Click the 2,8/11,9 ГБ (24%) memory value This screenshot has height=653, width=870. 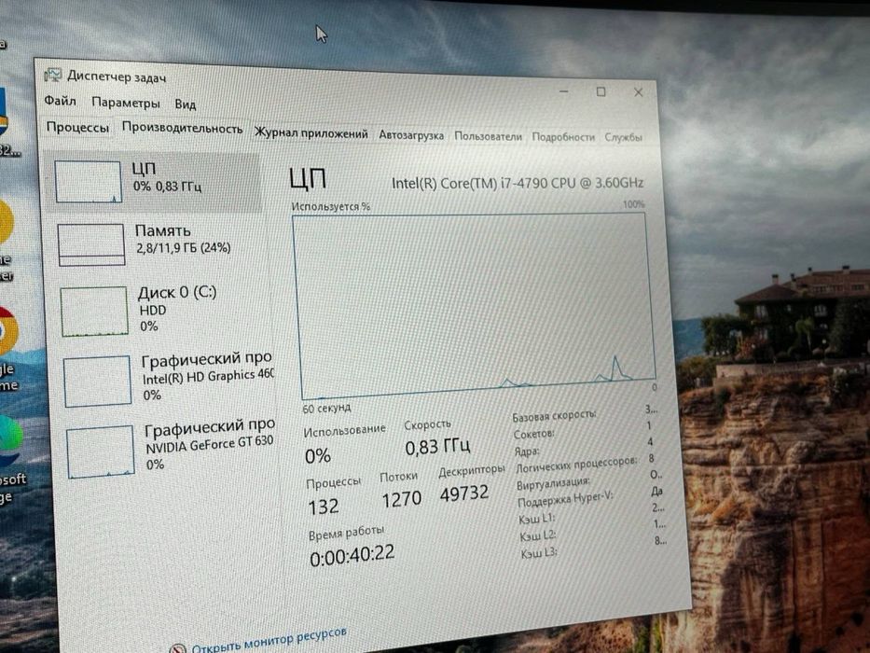[x=184, y=247]
